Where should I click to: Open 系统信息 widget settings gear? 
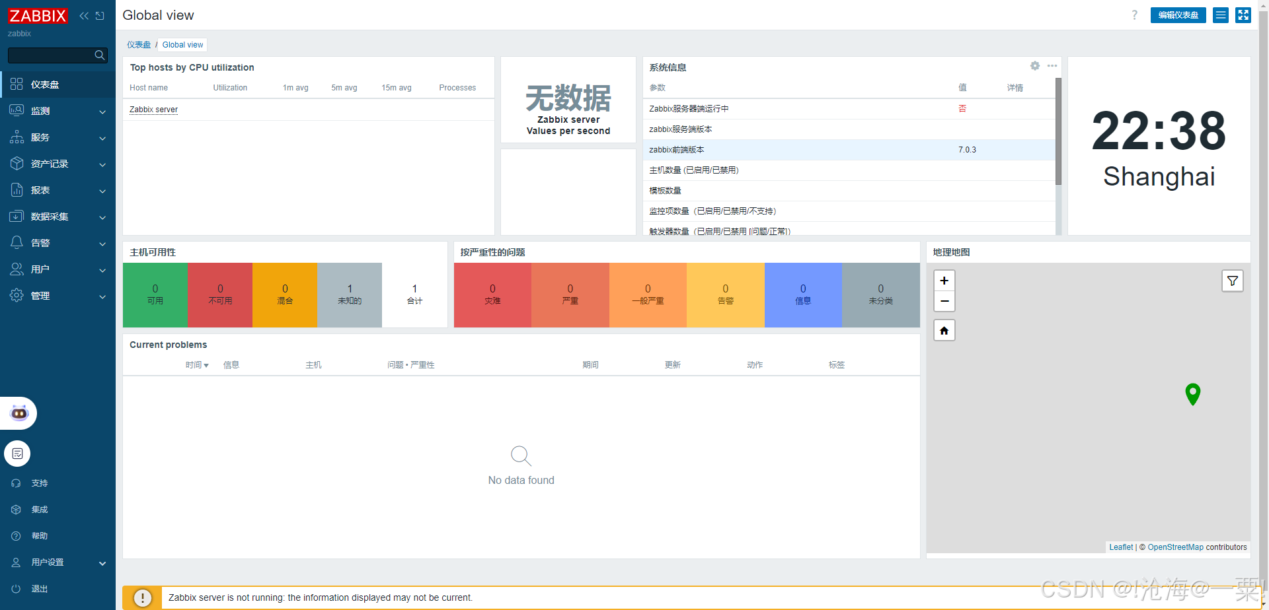click(1035, 66)
